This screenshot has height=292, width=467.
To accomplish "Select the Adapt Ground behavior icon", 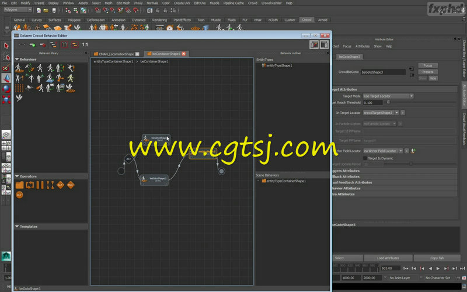I will tap(50, 78).
